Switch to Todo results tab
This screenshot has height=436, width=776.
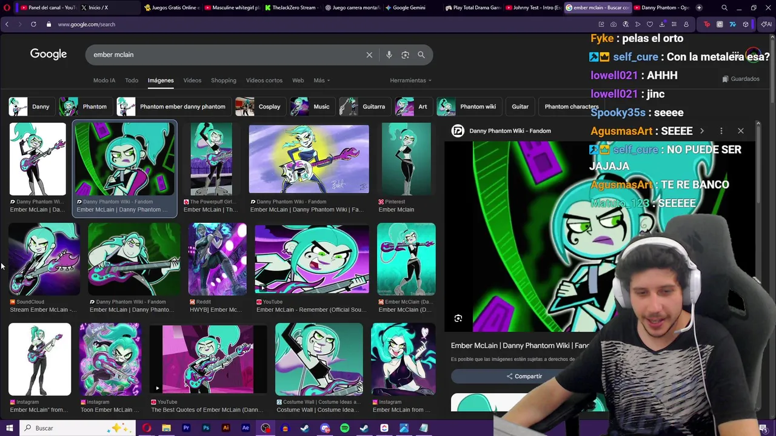click(x=132, y=81)
